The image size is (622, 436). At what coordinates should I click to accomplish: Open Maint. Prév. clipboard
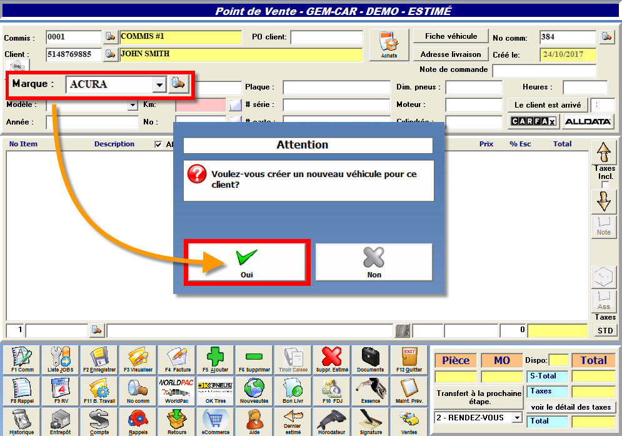(409, 391)
